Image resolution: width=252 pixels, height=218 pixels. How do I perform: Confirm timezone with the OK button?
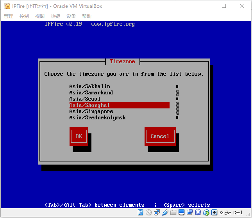[x=79, y=136]
